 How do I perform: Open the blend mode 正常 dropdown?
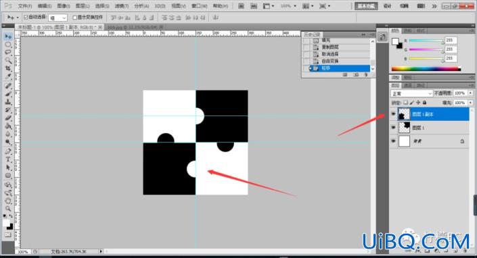tap(411, 93)
